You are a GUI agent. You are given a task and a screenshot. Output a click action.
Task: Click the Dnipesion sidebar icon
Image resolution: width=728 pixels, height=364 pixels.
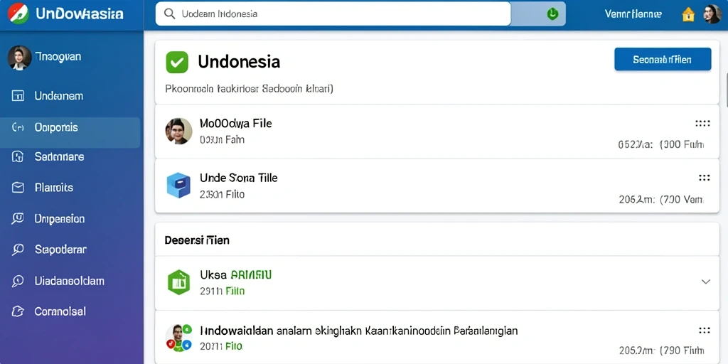click(x=18, y=219)
